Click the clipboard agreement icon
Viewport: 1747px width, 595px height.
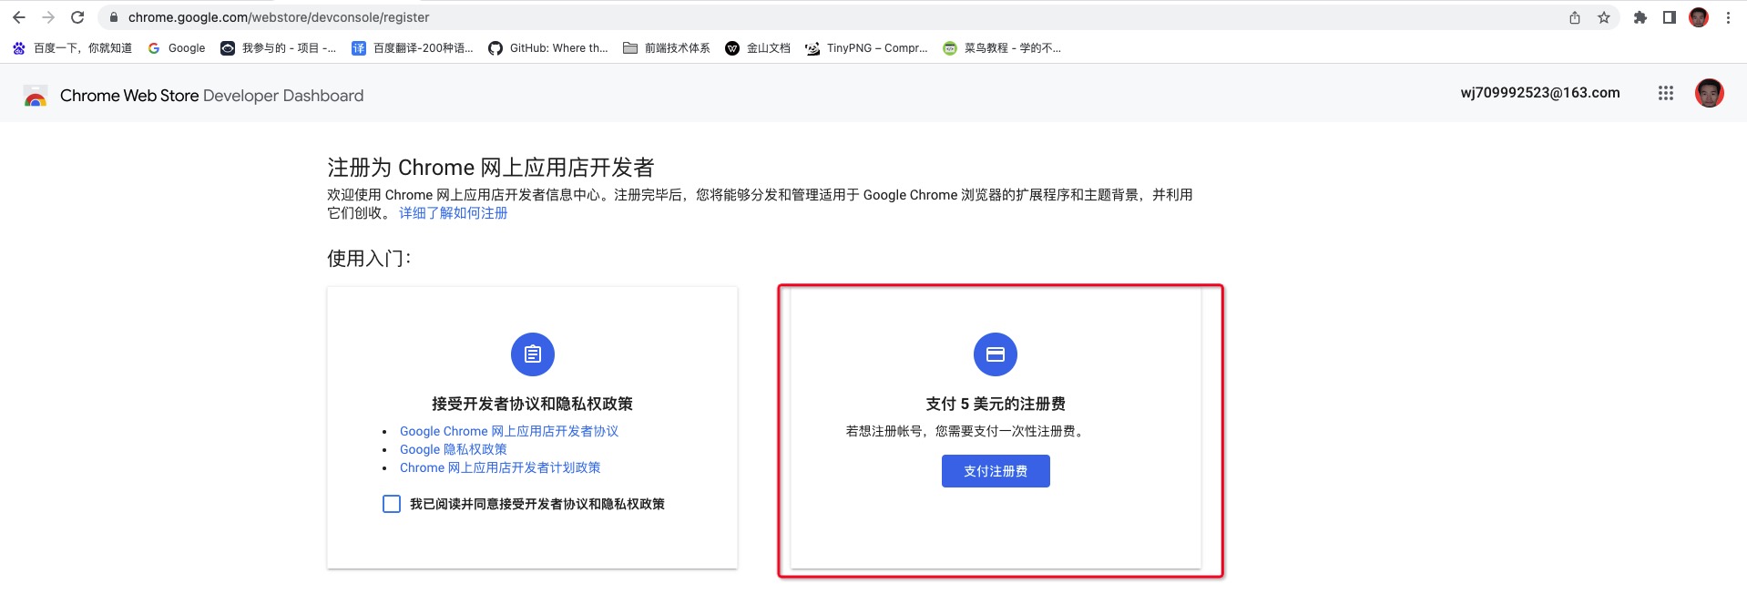pos(533,354)
